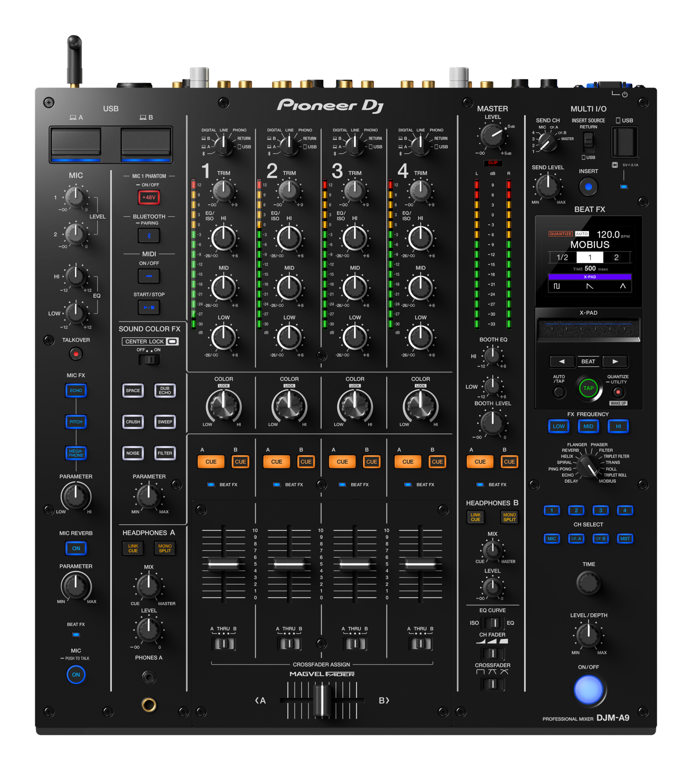Select the FILTER sound color FX

point(165,453)
